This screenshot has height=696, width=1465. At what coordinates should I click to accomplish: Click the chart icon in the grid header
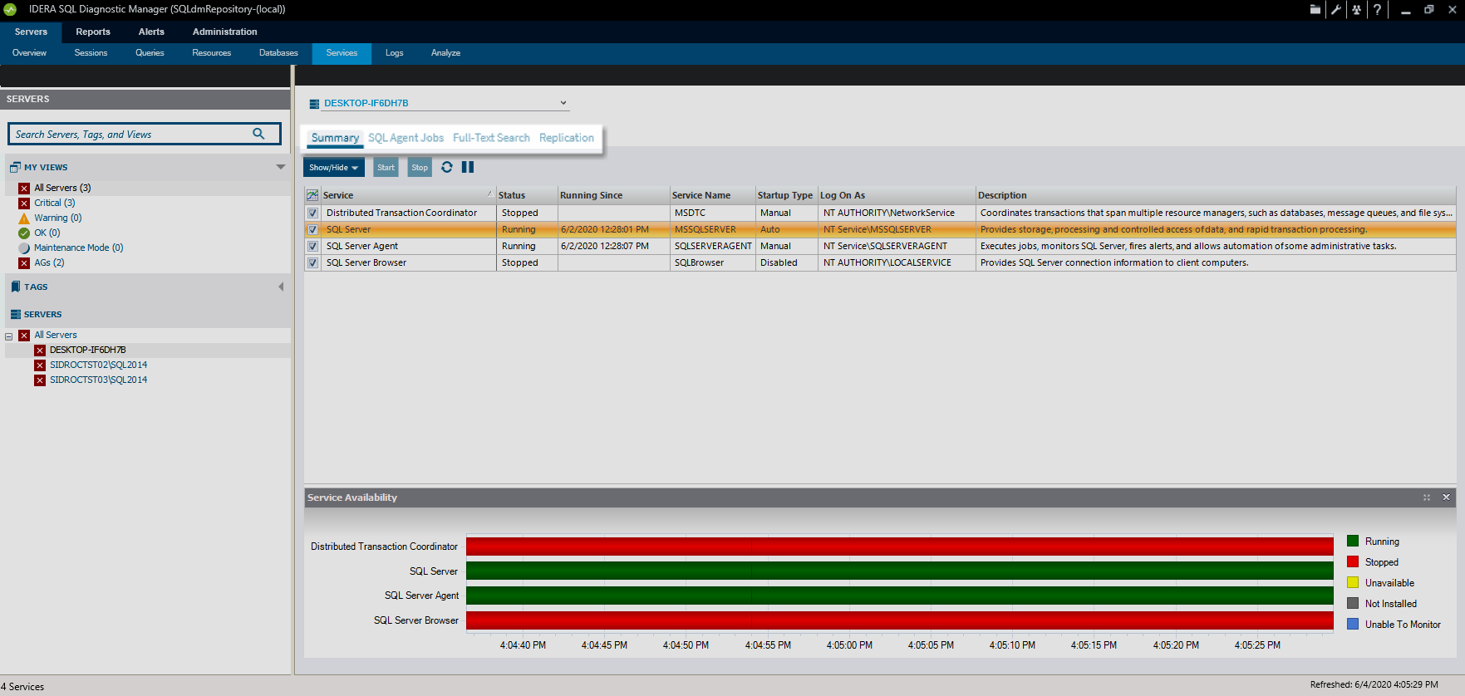pos(312,195)
